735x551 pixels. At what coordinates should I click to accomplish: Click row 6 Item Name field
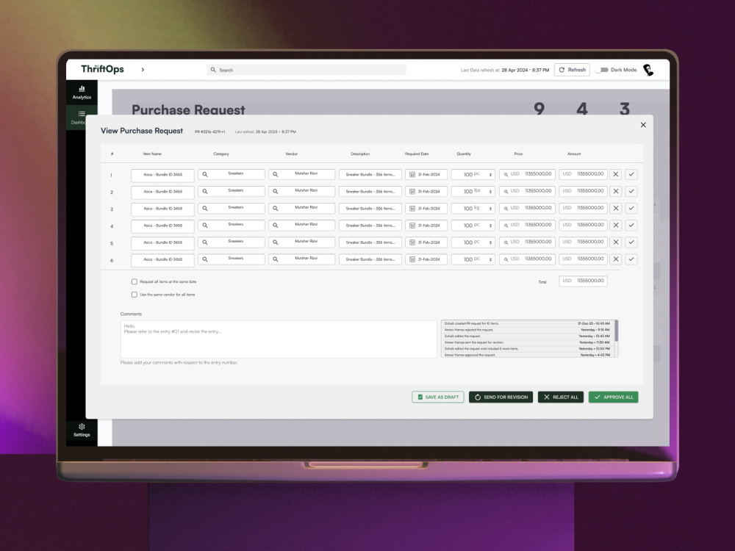coord(162,259)
